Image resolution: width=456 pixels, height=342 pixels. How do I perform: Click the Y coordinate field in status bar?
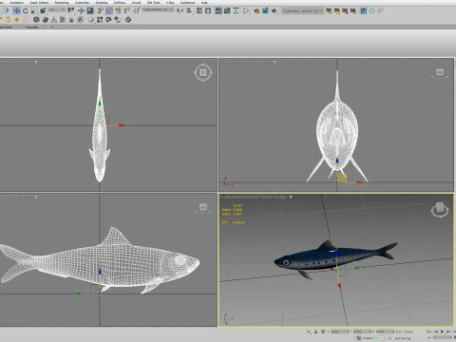tap(362, 332)
